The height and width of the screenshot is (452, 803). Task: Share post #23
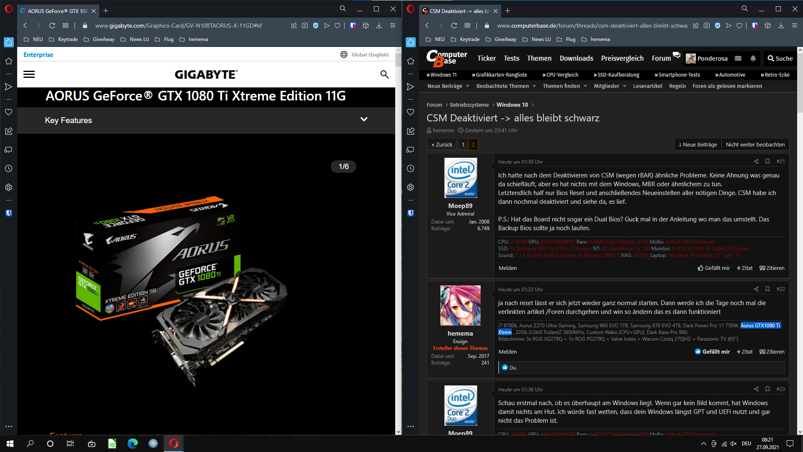756,389
